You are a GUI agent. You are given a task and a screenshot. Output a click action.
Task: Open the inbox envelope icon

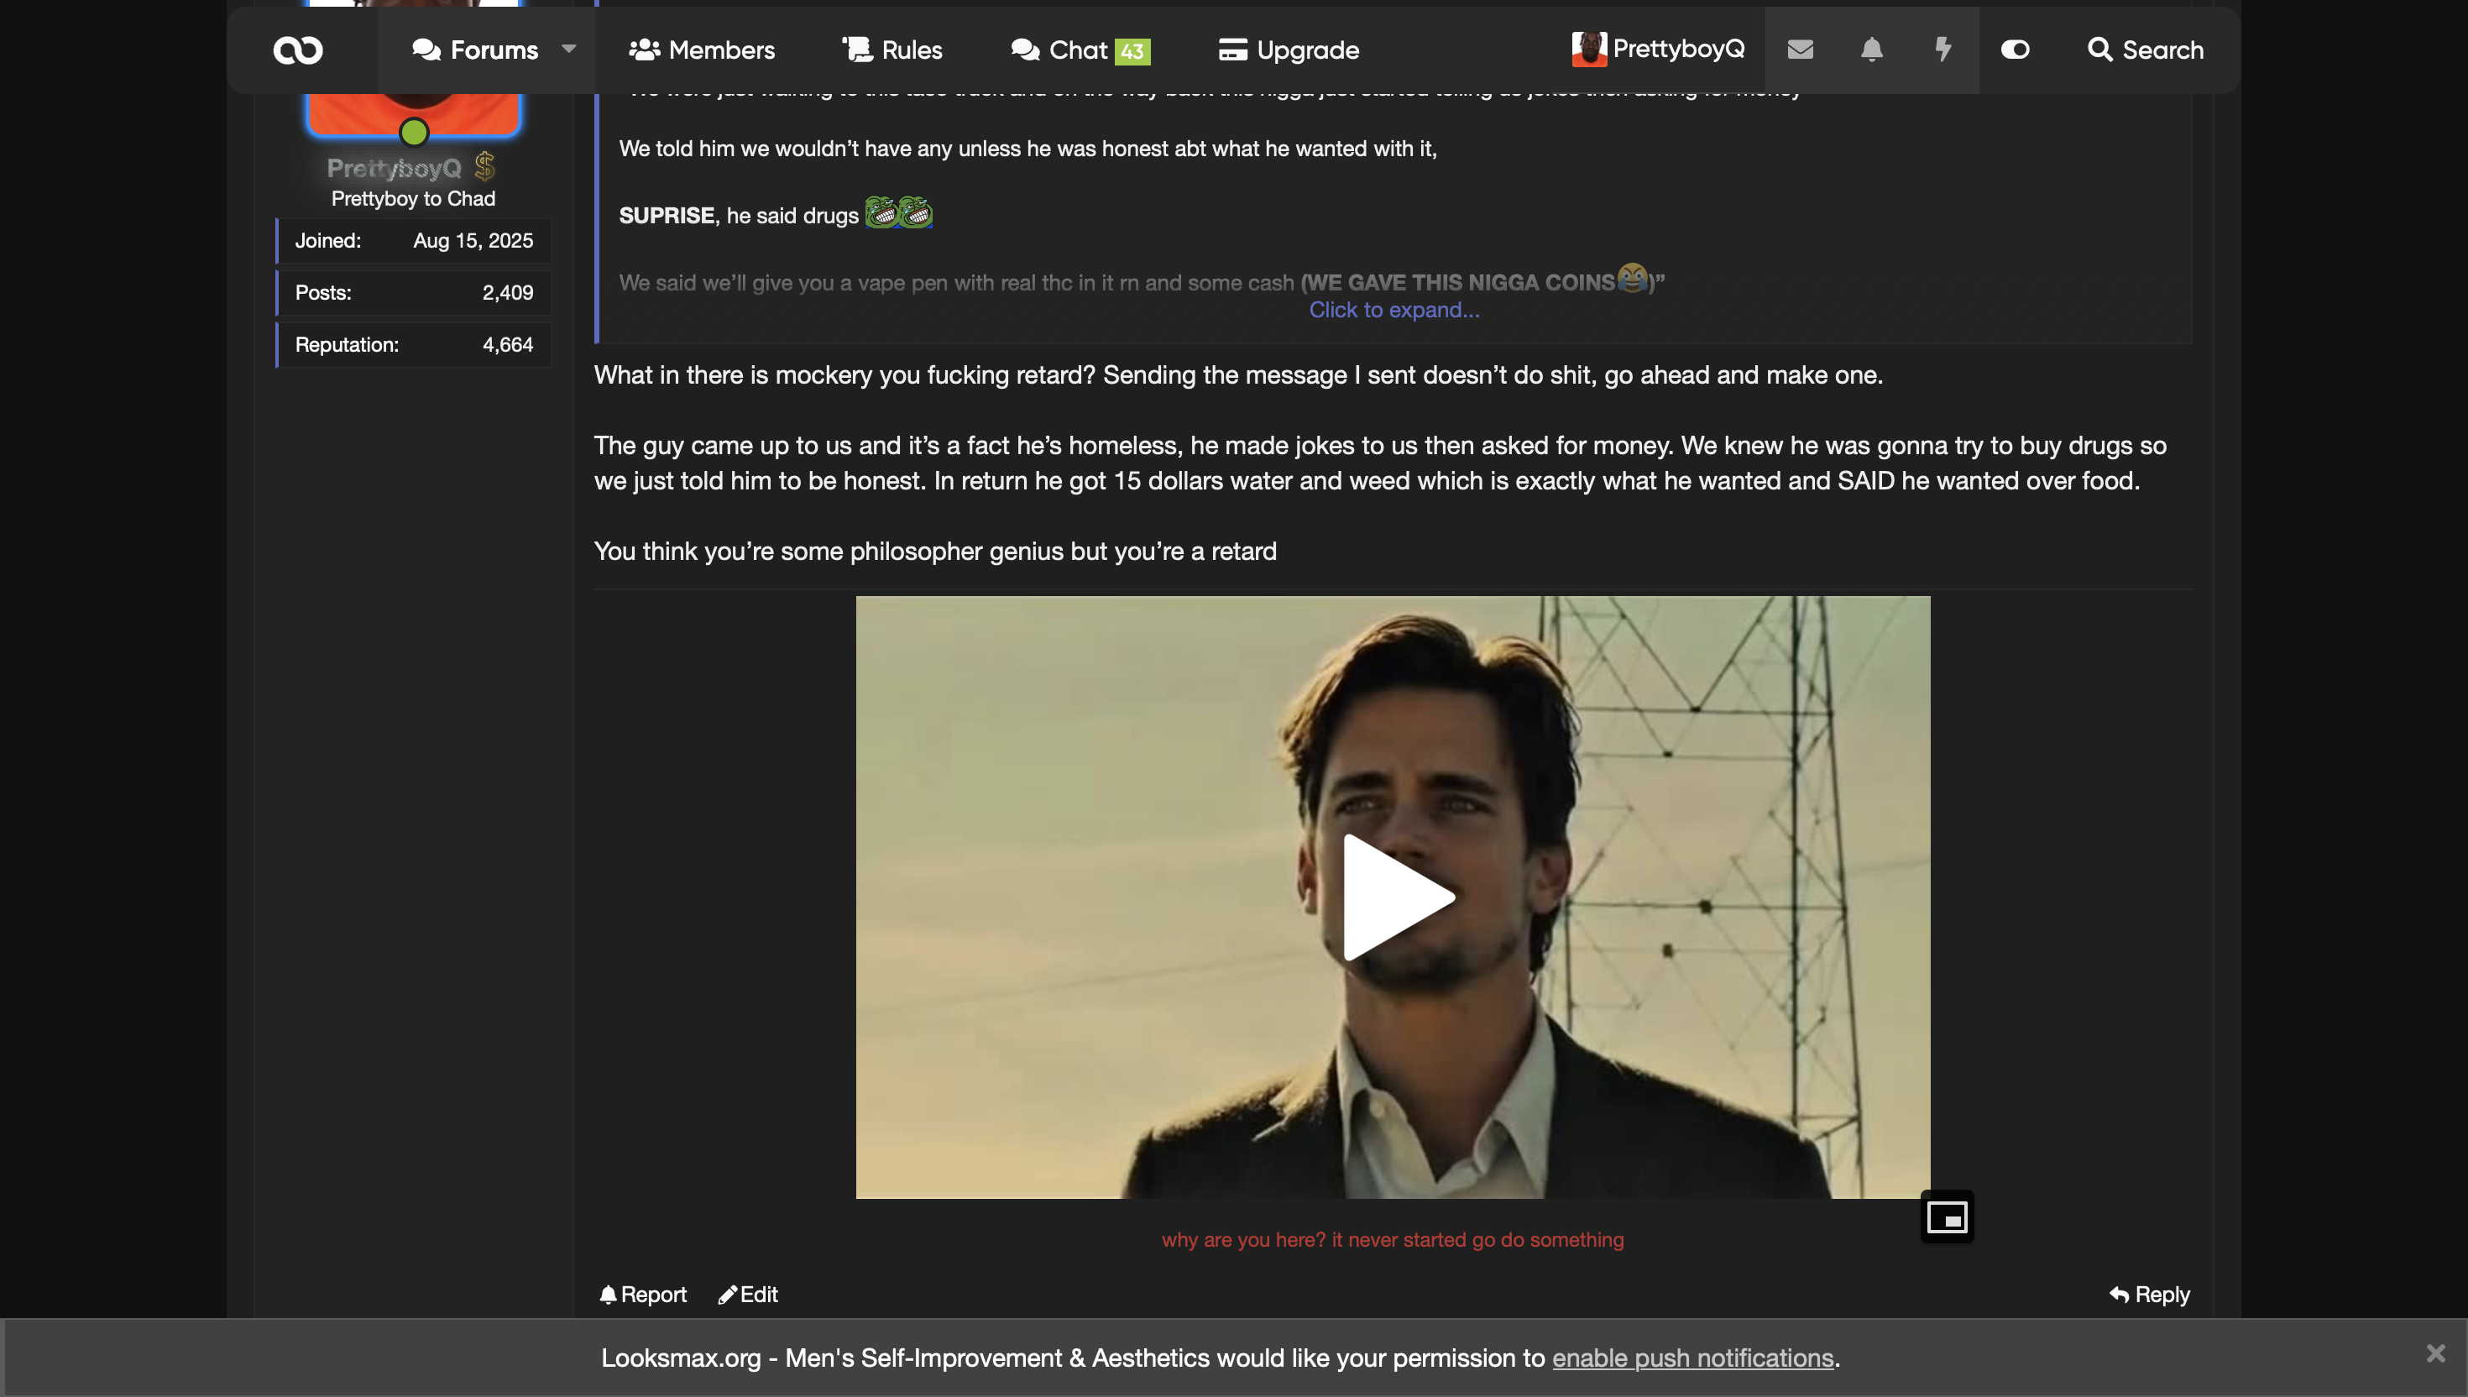point(1801,50)
